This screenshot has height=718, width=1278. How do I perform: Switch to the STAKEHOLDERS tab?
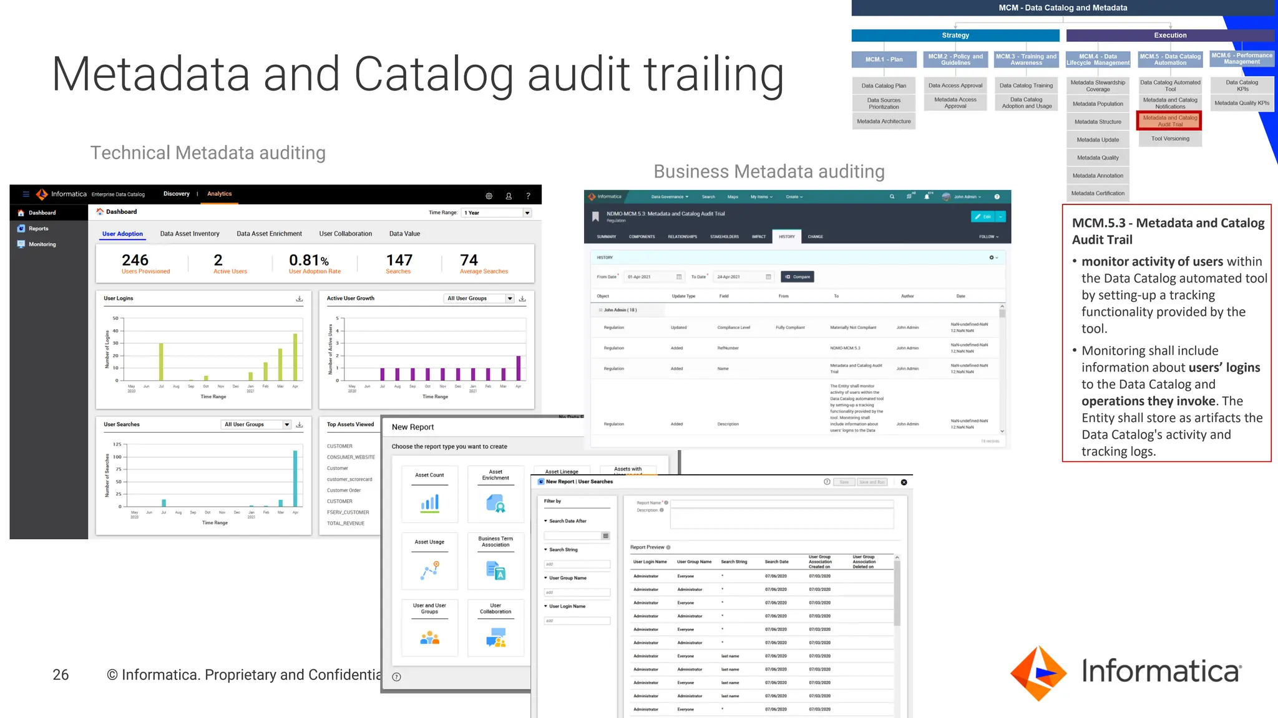(x=724, y=237)
